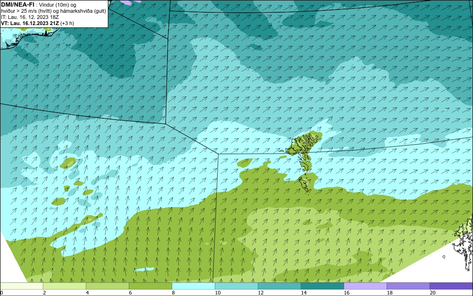Click the legend tick label '4'
Viewport: 473px width, 296px height.
88,293
